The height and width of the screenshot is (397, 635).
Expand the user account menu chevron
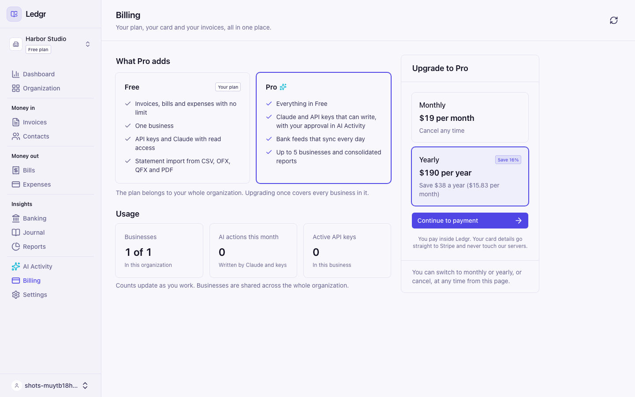tap(85, 386)
